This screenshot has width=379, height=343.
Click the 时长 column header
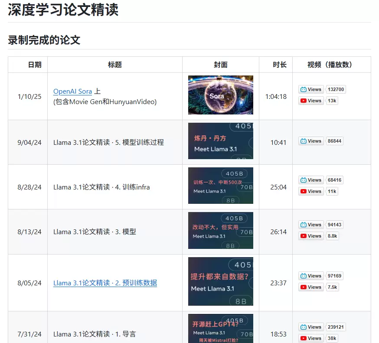click(280, 65)
